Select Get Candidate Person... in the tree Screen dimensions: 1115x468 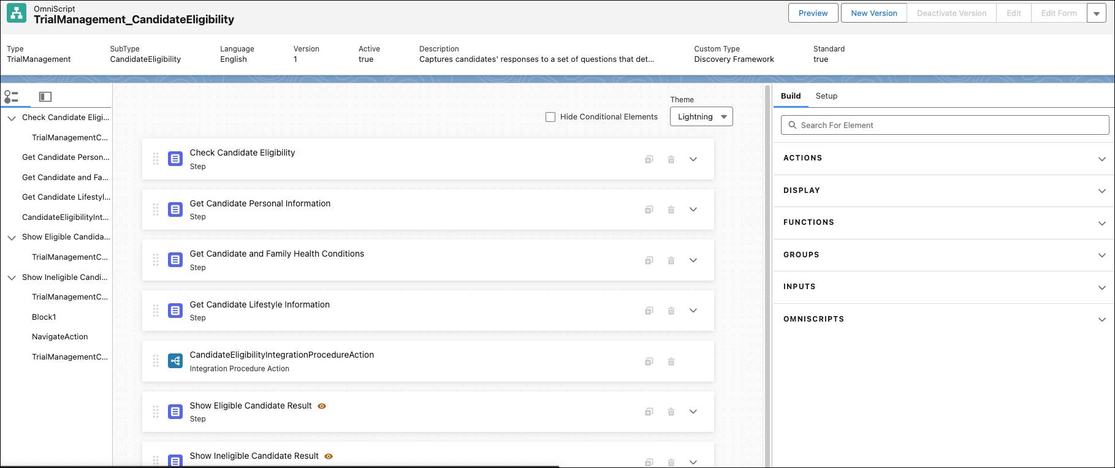pos(66,157)
